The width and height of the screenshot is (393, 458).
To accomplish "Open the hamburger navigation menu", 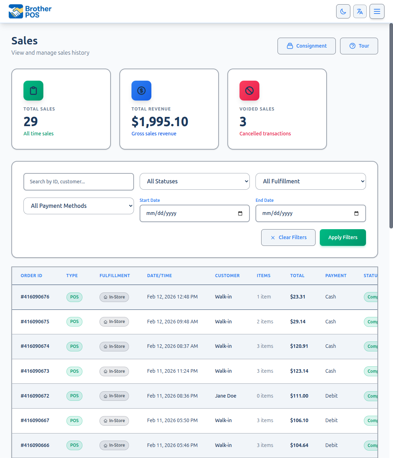I will (377, 11).
